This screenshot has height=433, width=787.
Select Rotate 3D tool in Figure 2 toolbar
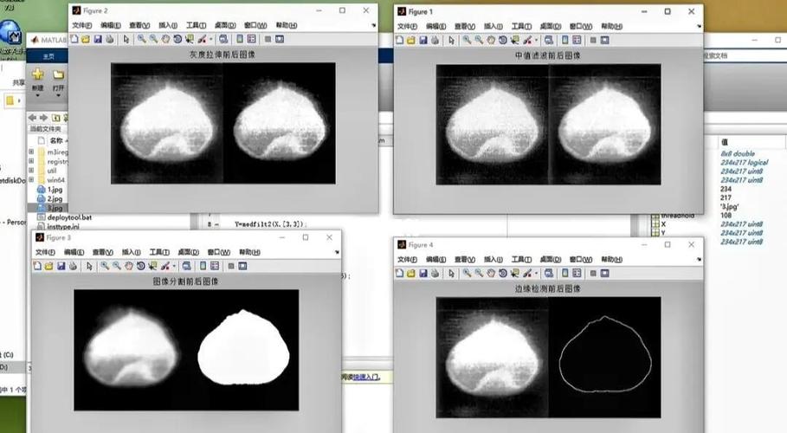(177, 39)
